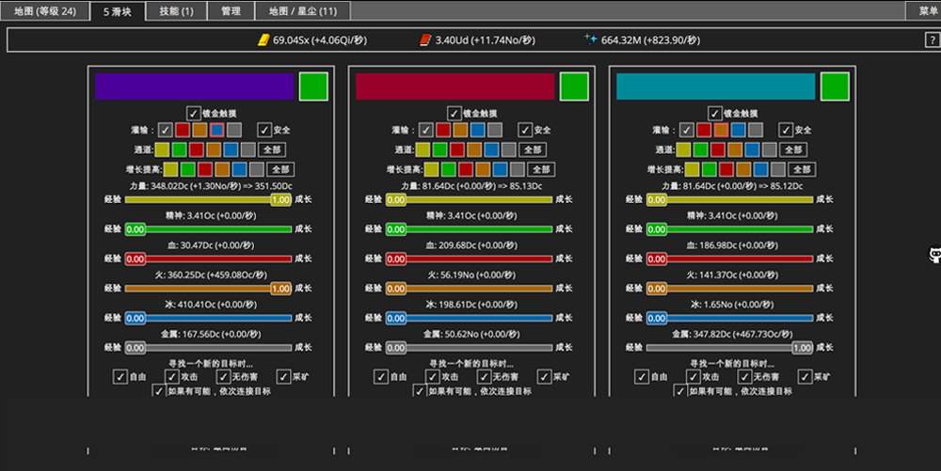The height and width of the screenshot is (471, 941).
Task: Open the 地图 / 星尘 (11) tab
Action: [x=302, y=10]
